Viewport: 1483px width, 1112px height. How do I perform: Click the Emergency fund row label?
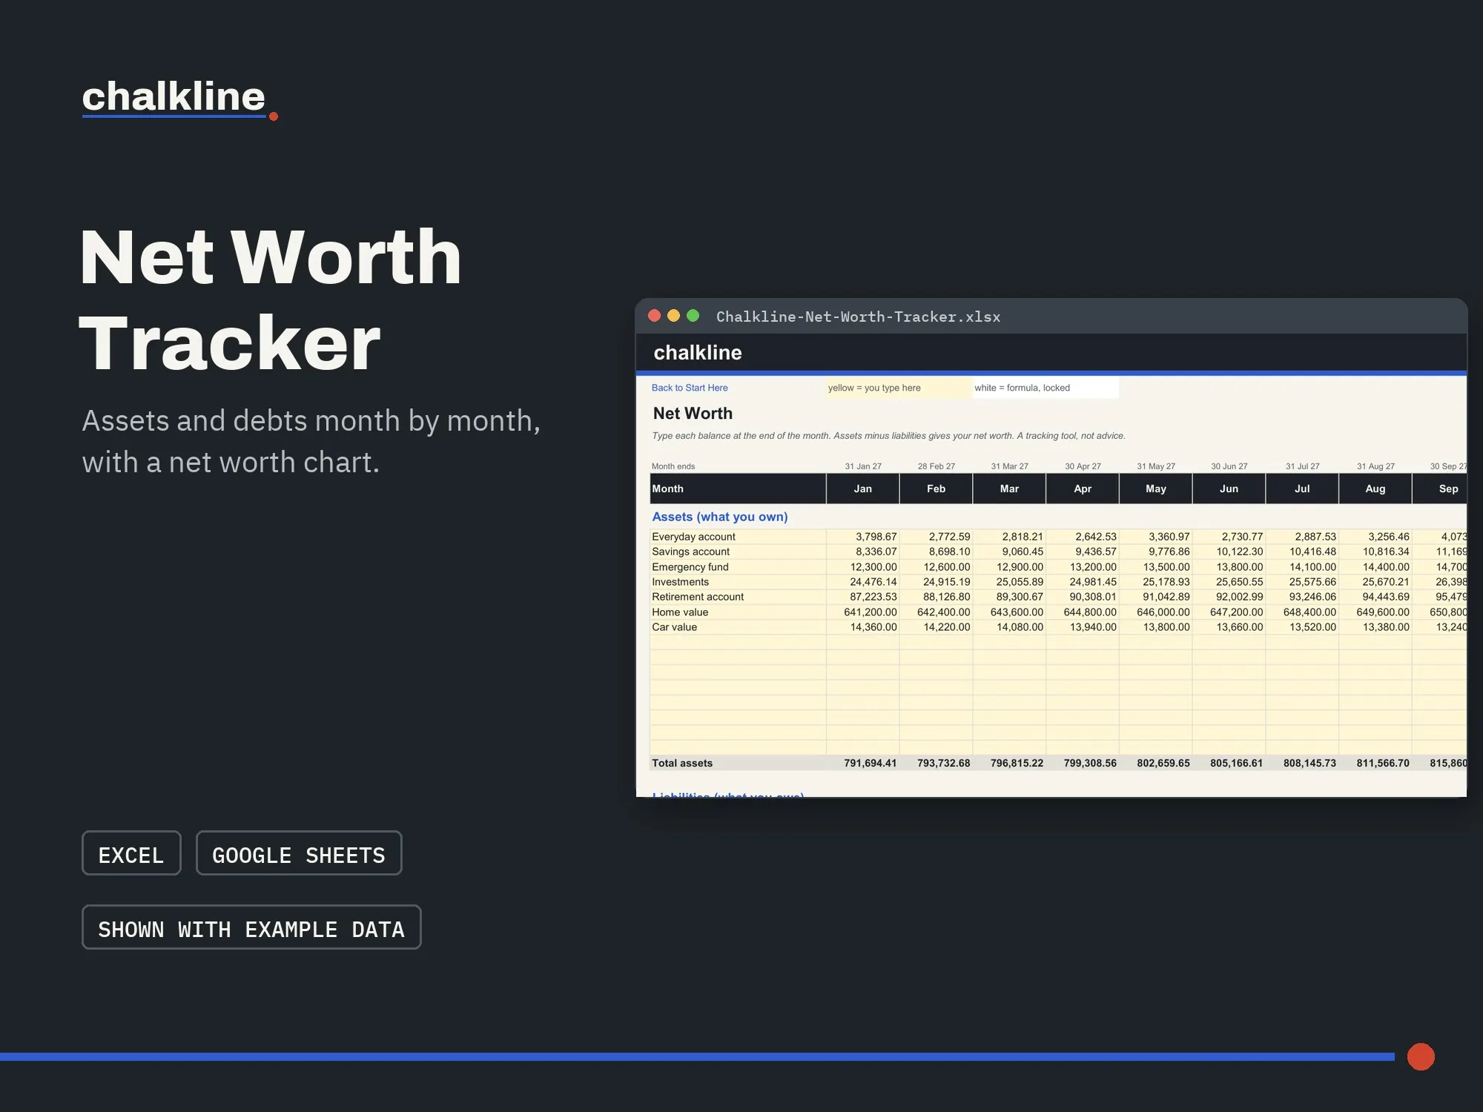(x=690, y=567)
